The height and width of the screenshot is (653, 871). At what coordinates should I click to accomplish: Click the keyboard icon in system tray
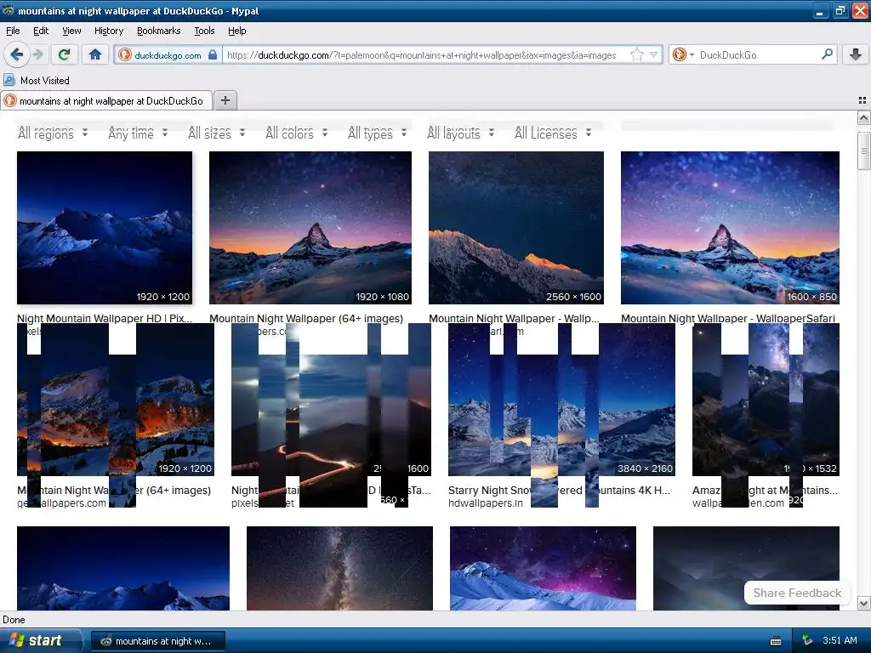pos(776,641)
